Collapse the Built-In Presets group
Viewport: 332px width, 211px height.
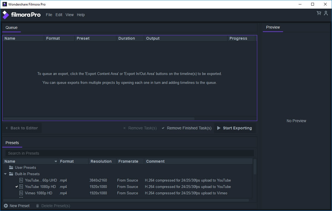point(5,174)
